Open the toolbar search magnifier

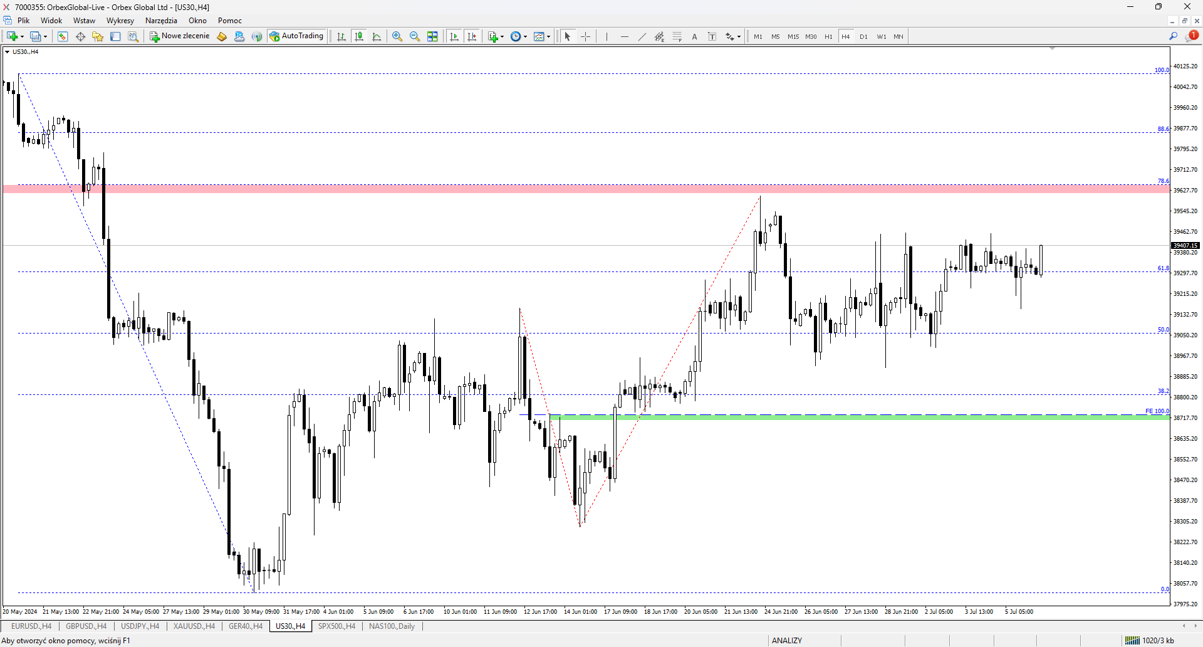pyautogui.click(x=1174, y=36)
